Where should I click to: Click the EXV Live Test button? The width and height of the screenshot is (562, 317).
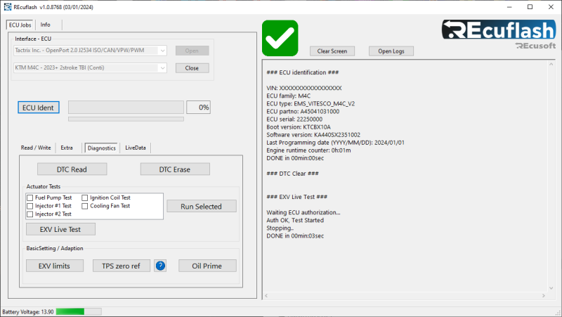pyautogui.click(x=60, y=229)
